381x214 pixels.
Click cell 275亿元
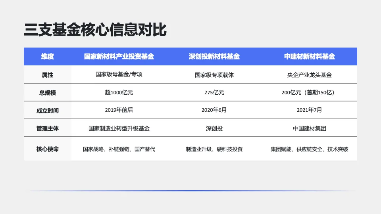pyautogui.click(x=214, y=92)
